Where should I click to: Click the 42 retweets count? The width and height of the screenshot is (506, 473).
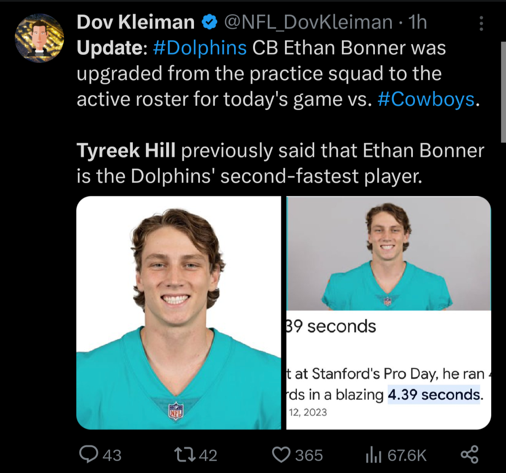208,455
